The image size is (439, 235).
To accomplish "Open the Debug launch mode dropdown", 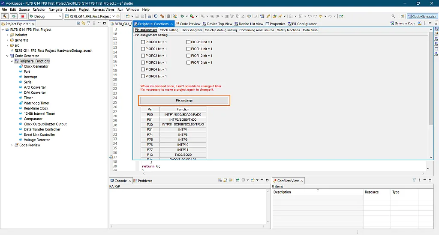I will pyautogui.click(x=60, y=16).
